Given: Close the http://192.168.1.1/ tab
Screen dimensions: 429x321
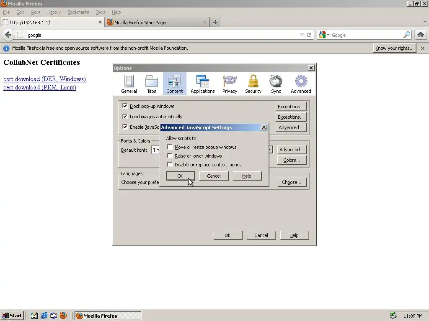Looking at the screenshot, I should click(100, 23).
